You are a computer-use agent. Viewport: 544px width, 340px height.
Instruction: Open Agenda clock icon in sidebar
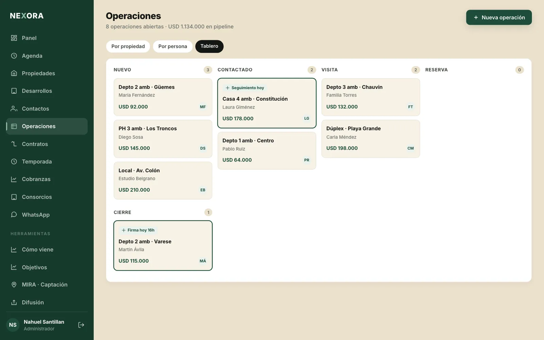[x=14, y=56]
